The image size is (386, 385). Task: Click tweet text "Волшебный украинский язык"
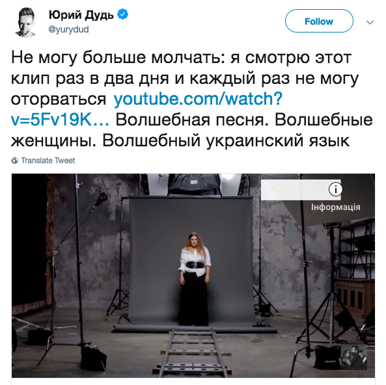[x=225, y=141]
